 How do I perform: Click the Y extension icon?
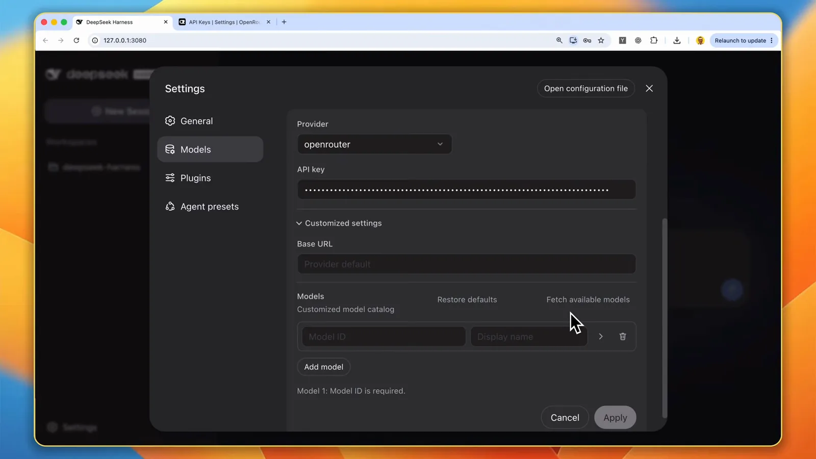[623, 40]
